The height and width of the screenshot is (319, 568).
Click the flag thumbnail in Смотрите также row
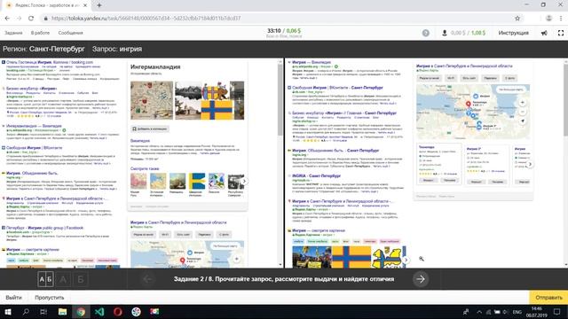coord(197,181)
